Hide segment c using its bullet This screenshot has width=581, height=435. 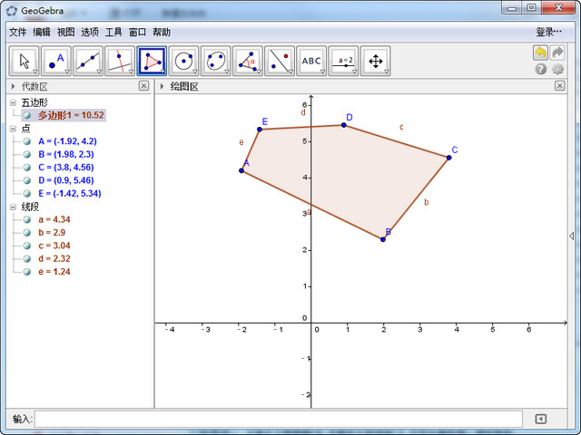coord(27,246)
